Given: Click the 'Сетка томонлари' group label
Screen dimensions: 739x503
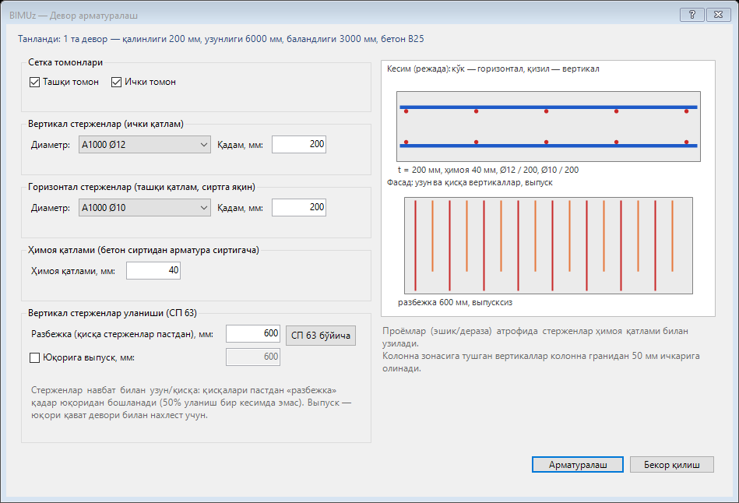Looking at the screenshot, I should 65,62.
